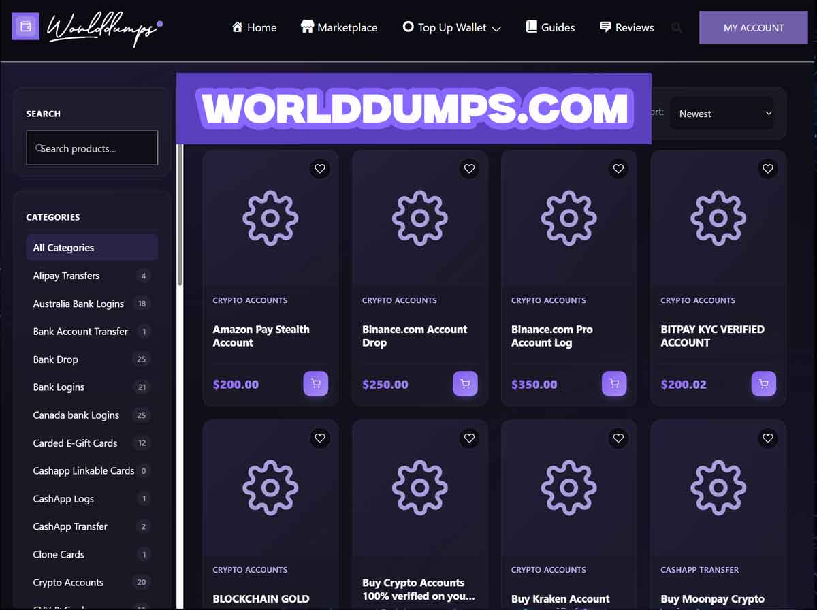Add Binance.com Account Drop to cart
The image size is (817, 610).
[465, 384]
